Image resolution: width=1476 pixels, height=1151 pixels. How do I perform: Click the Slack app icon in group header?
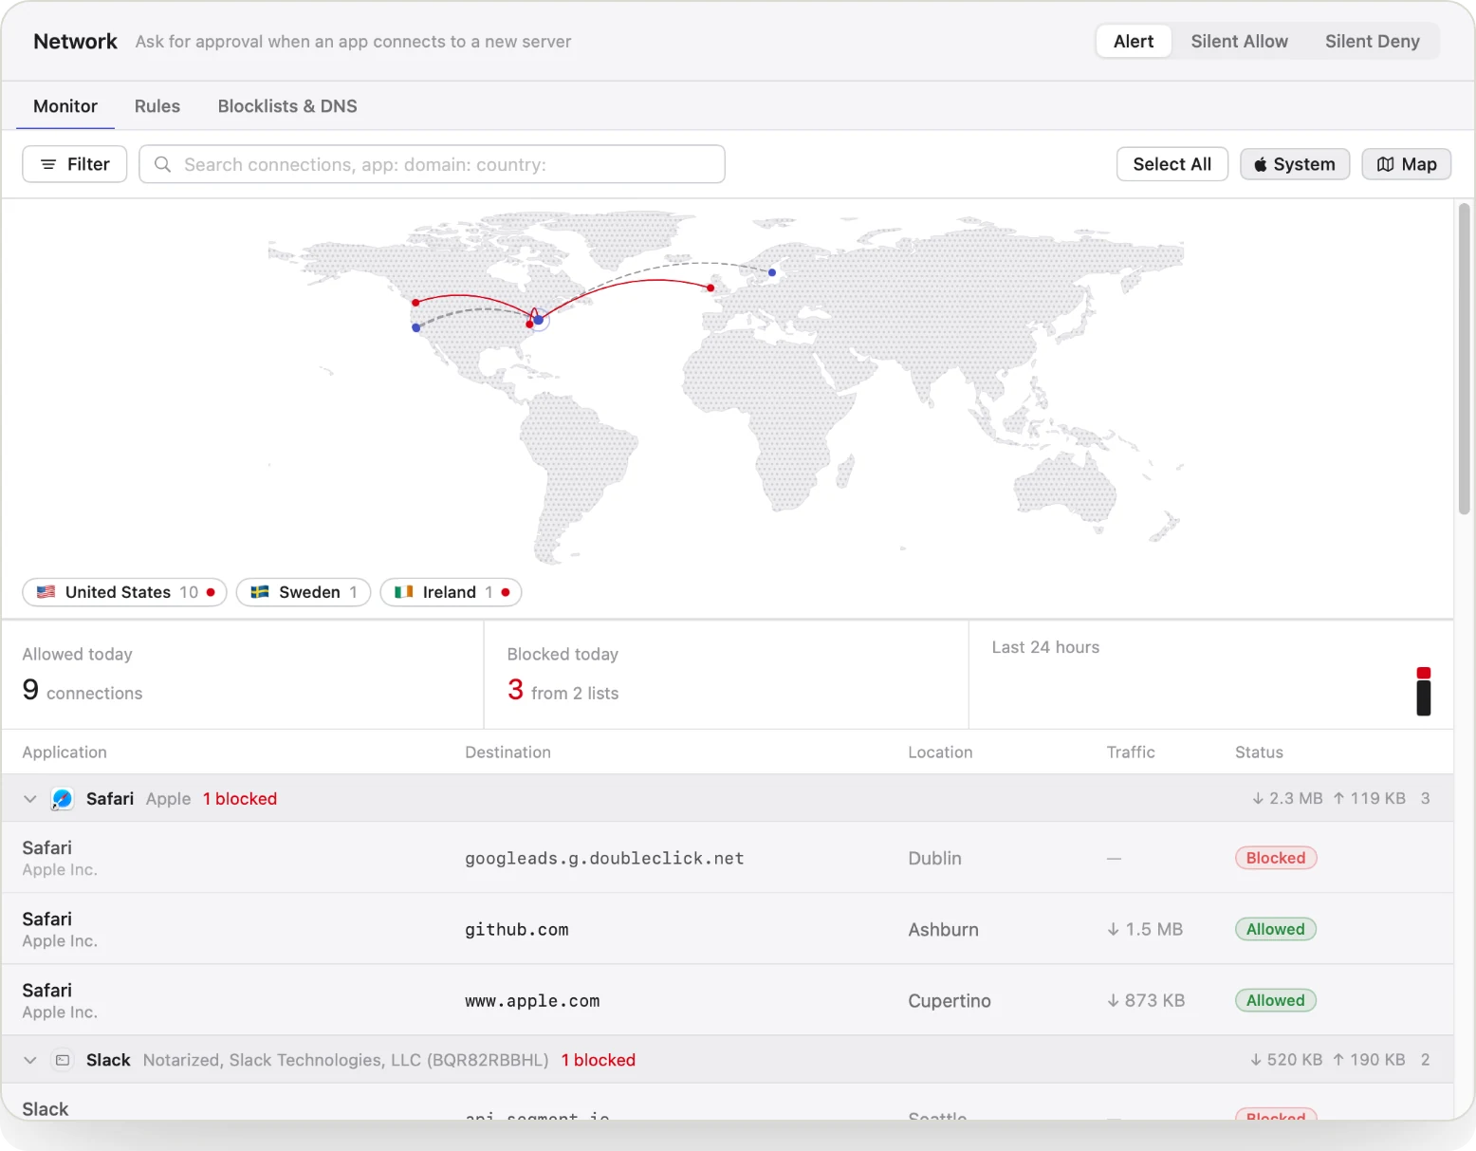pos(63,1060)
